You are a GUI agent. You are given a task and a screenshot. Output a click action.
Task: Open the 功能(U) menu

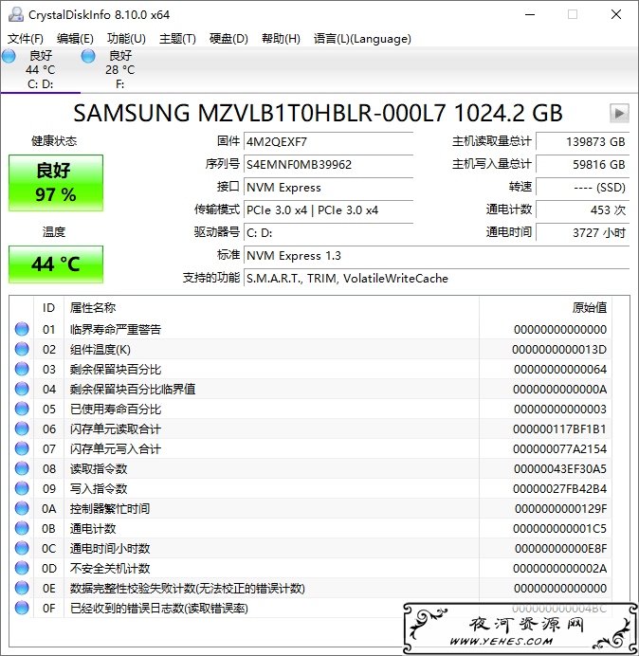click(126, 39)
